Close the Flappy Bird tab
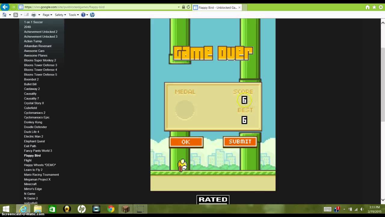Image resolution: width=385 pixels, height=217 pixels. [239, 8]
